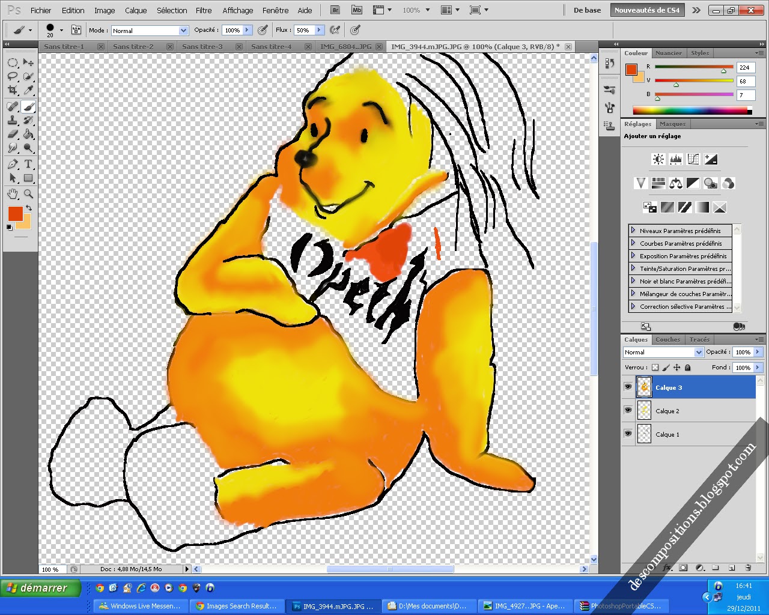
Task: Select the Eraser tool
Action: click(13, 134)
